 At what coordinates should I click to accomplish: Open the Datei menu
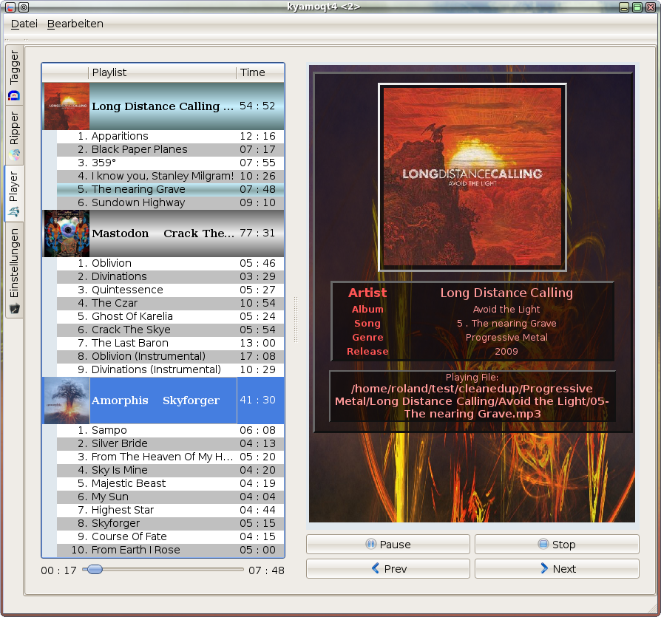coord(24,24)
